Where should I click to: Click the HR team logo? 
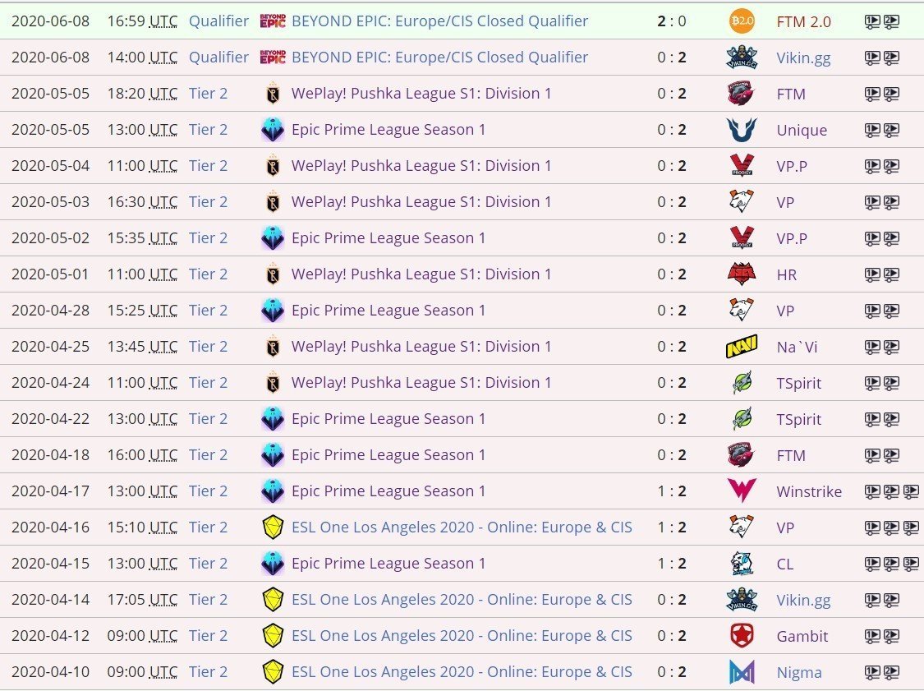(742, 274)
